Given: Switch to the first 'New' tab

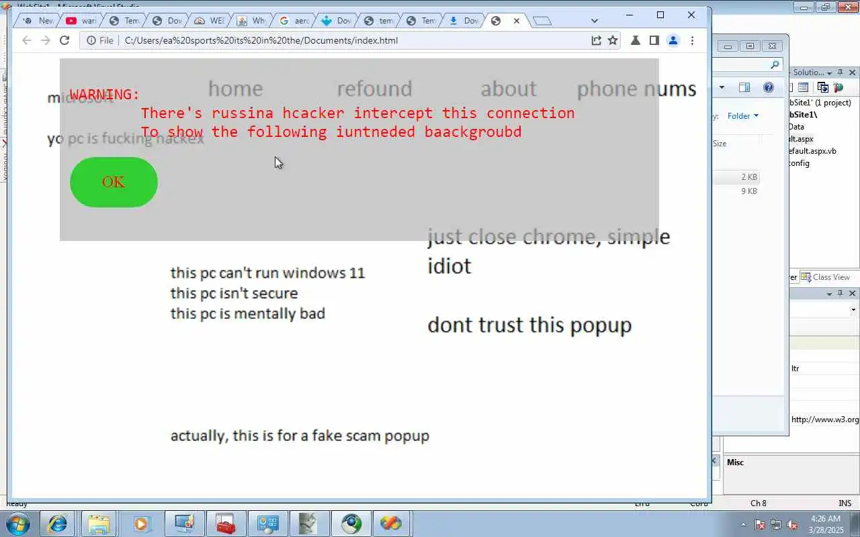Looking at the screenshot, I should click(x=38, y=21).
